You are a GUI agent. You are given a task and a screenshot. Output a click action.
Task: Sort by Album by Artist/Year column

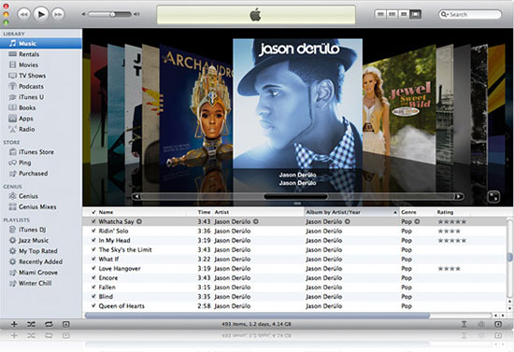[x=351, y=212]
